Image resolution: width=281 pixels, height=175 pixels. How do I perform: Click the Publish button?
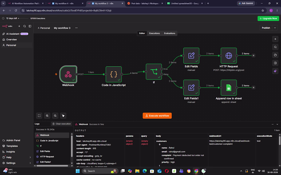click(x=266, y=28)
